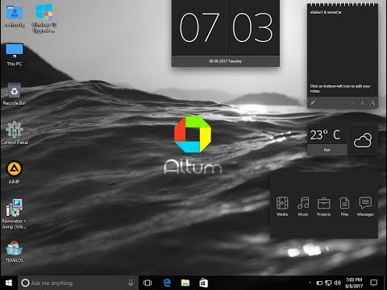
Task: Open the network status tray icon
Action: pos(328,283)
